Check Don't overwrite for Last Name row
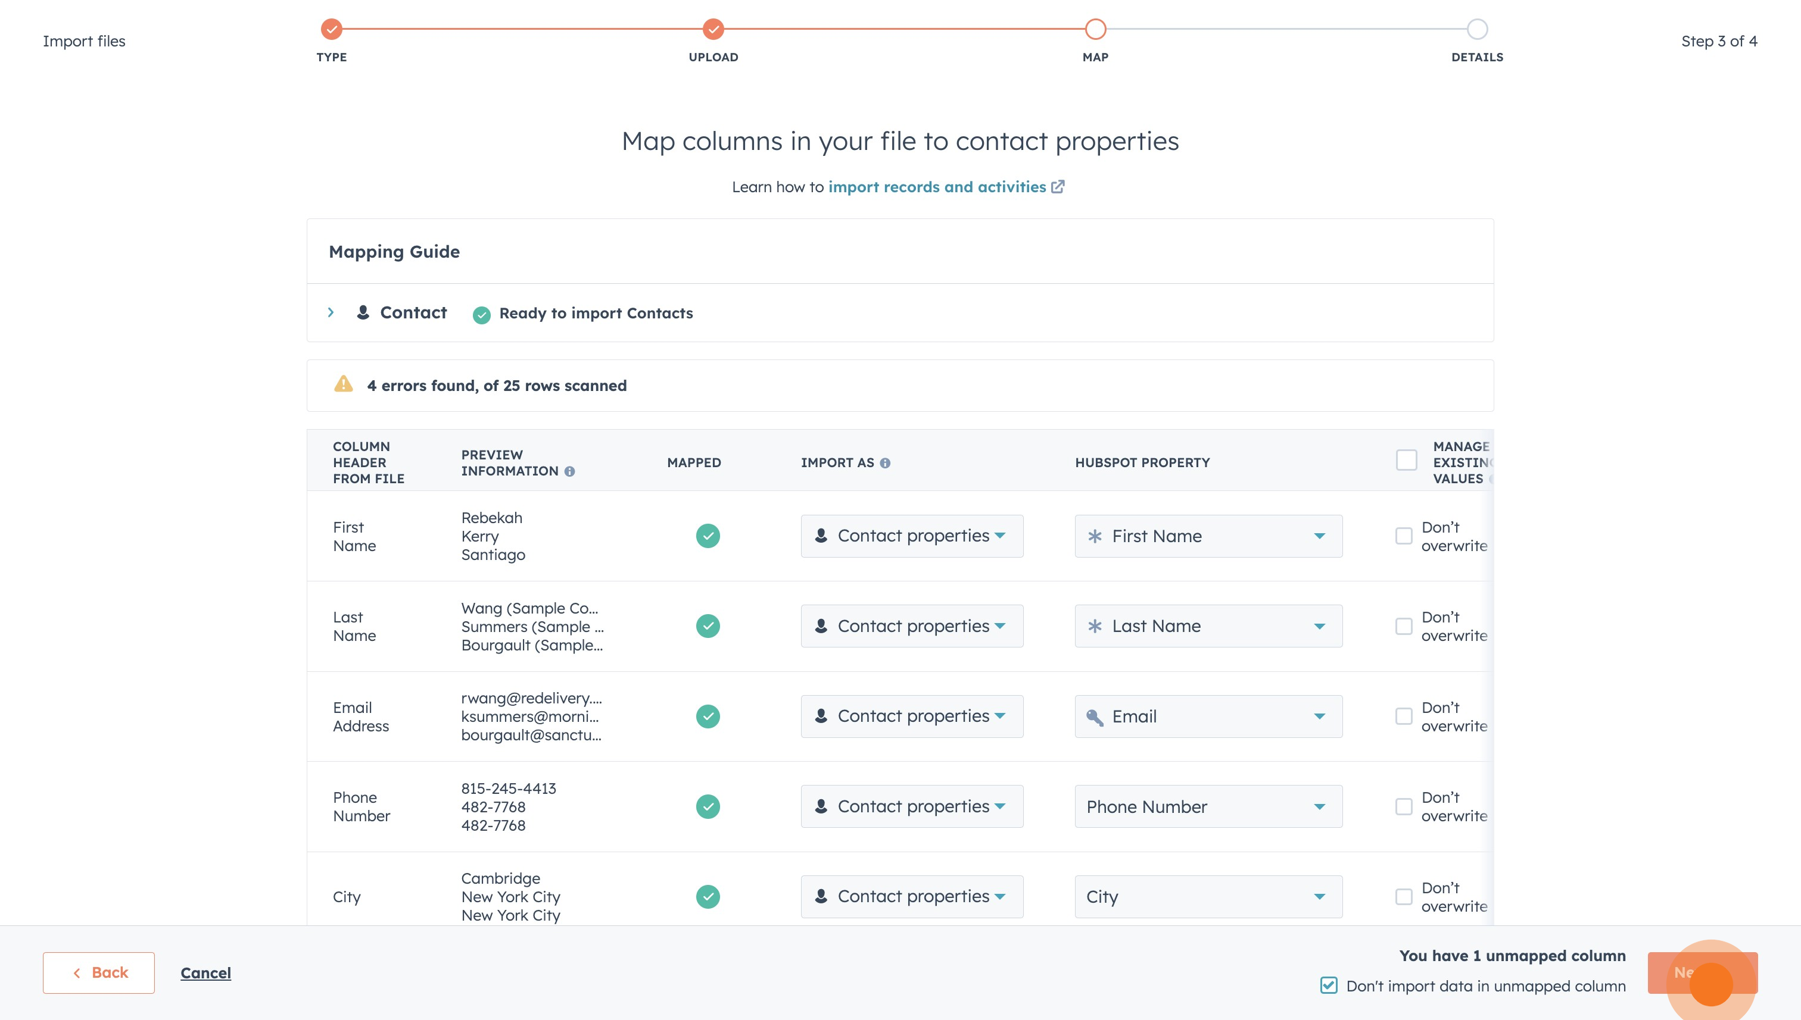Image resolution: width=1801 pixels, height=1020 pixels. click(x=1404, y=626)
